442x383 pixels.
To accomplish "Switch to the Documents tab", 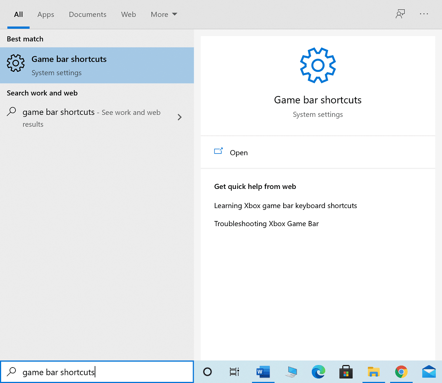I will [x=87, y=14].
